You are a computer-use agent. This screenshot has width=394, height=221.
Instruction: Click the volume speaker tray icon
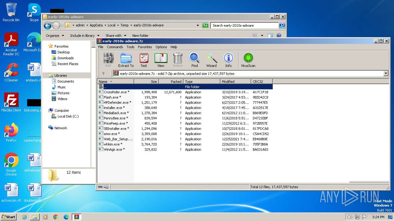[350, 217]
